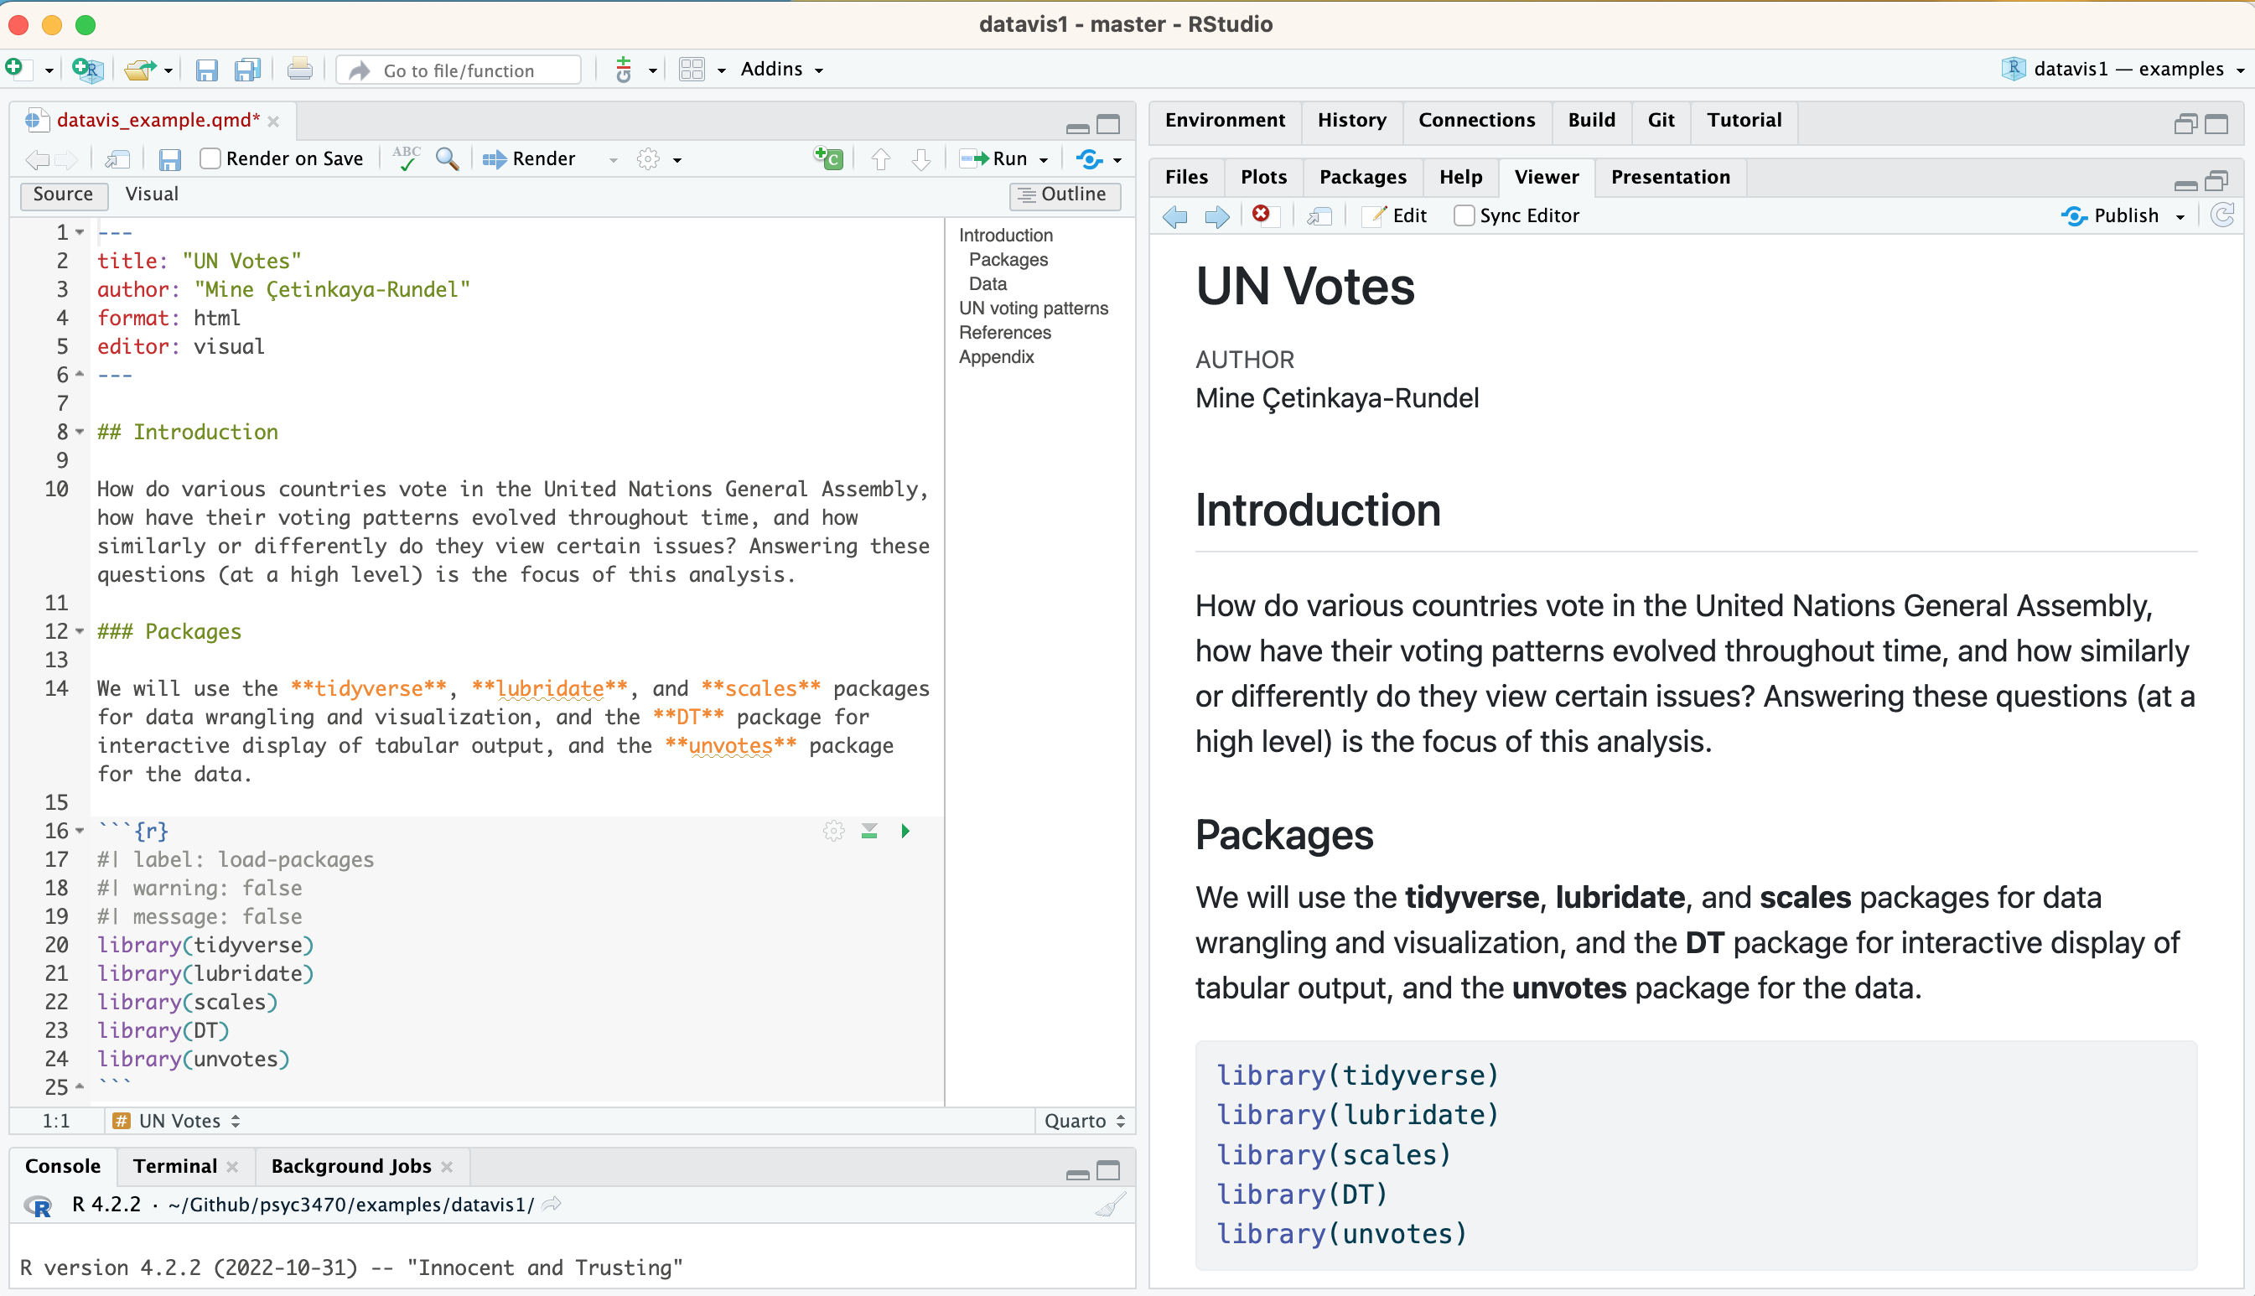Screen dimensions: 2255x1296
Task: Toggle the Outline button
Action: (x=1064, y=194)
